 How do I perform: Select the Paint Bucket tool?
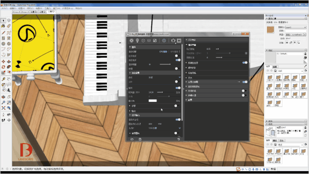pos(3,26)
